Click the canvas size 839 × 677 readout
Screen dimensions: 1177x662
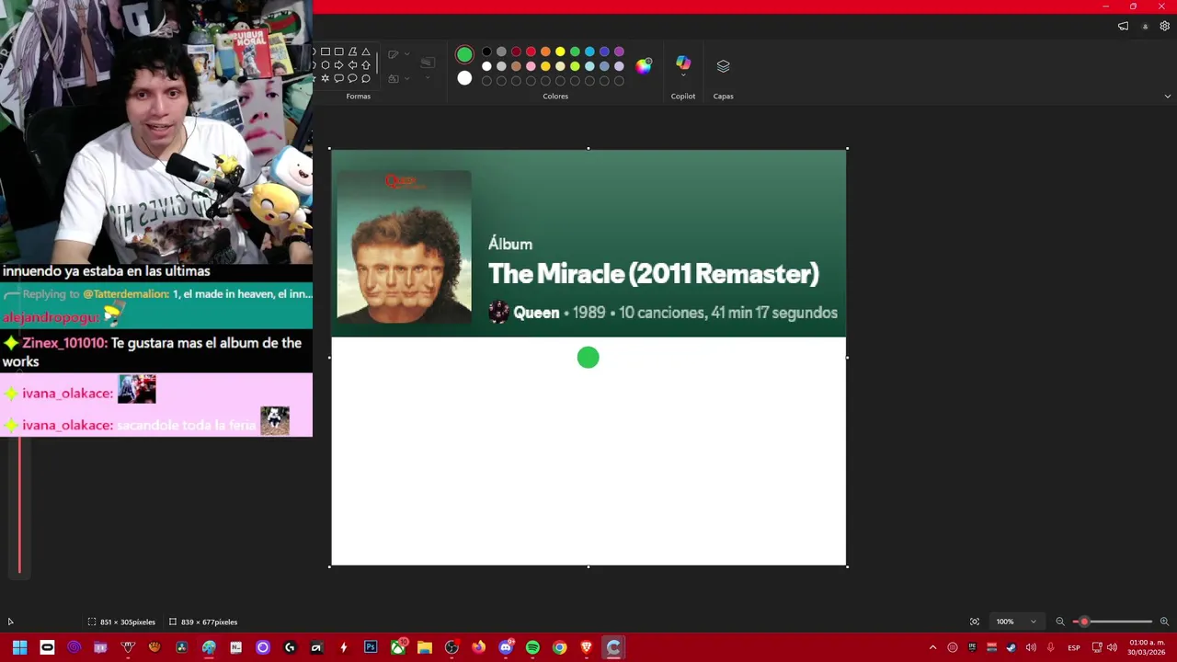click(203, 622)
